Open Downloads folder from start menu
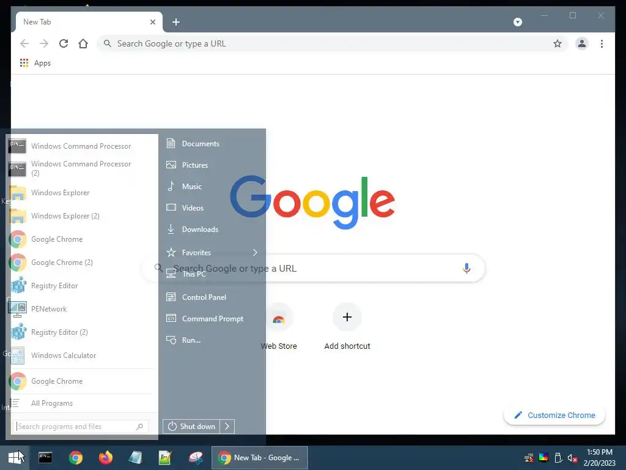The height and width of the screenshot is (470, 626). coord(212,229)
